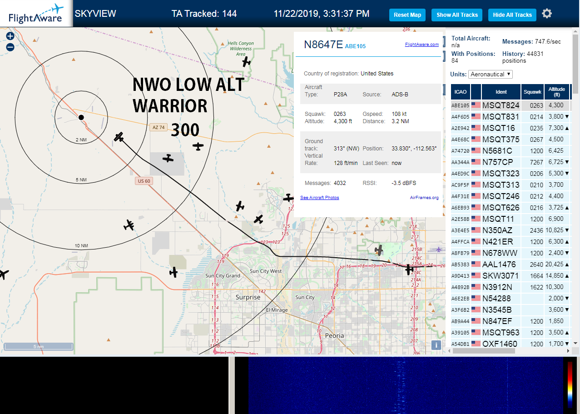
Task: Open the map attribution info button
Action: (436, 345)
